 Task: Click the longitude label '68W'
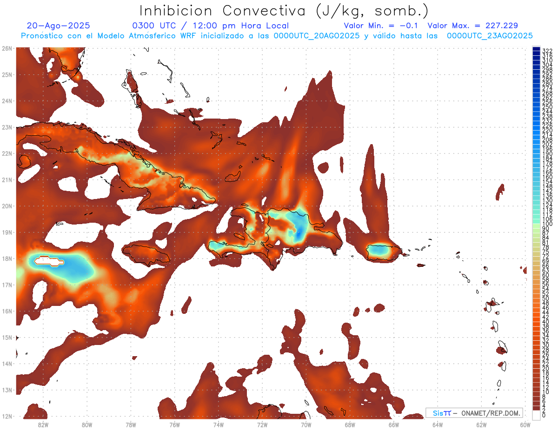[350, 424]
